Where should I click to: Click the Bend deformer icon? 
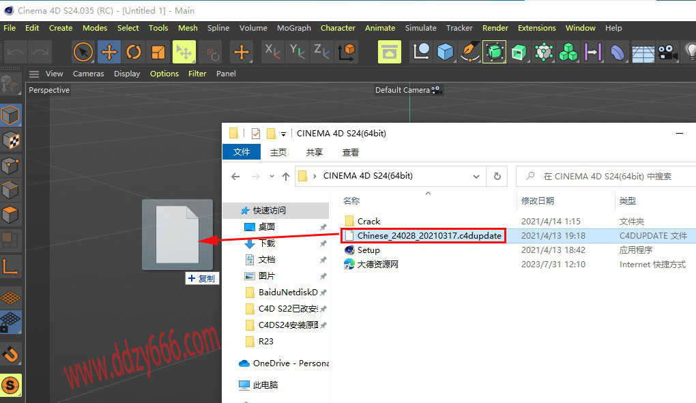[x=618, y=52]
